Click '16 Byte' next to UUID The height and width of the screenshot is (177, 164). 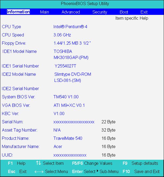108,155
